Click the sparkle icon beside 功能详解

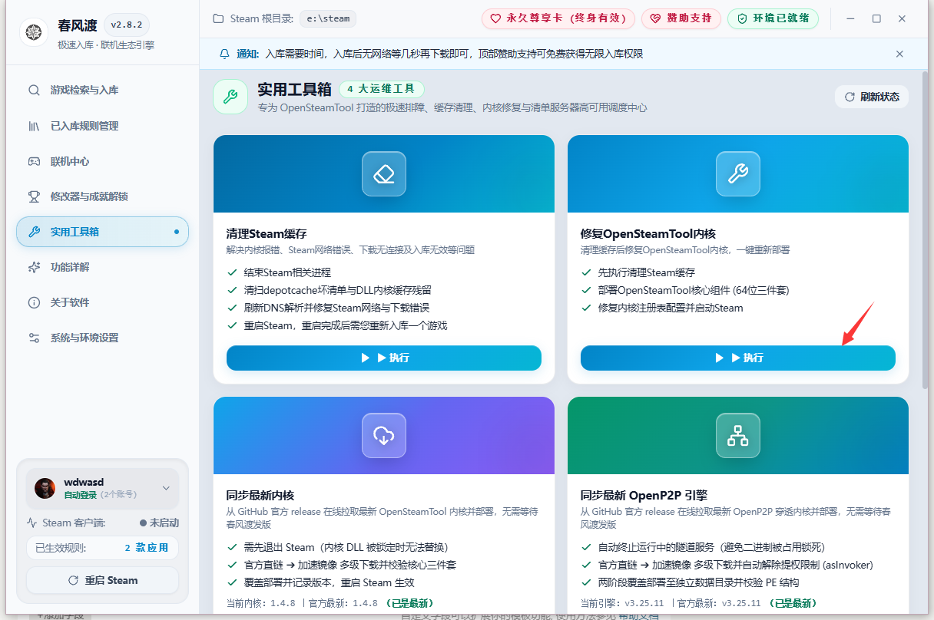point(34,267)
